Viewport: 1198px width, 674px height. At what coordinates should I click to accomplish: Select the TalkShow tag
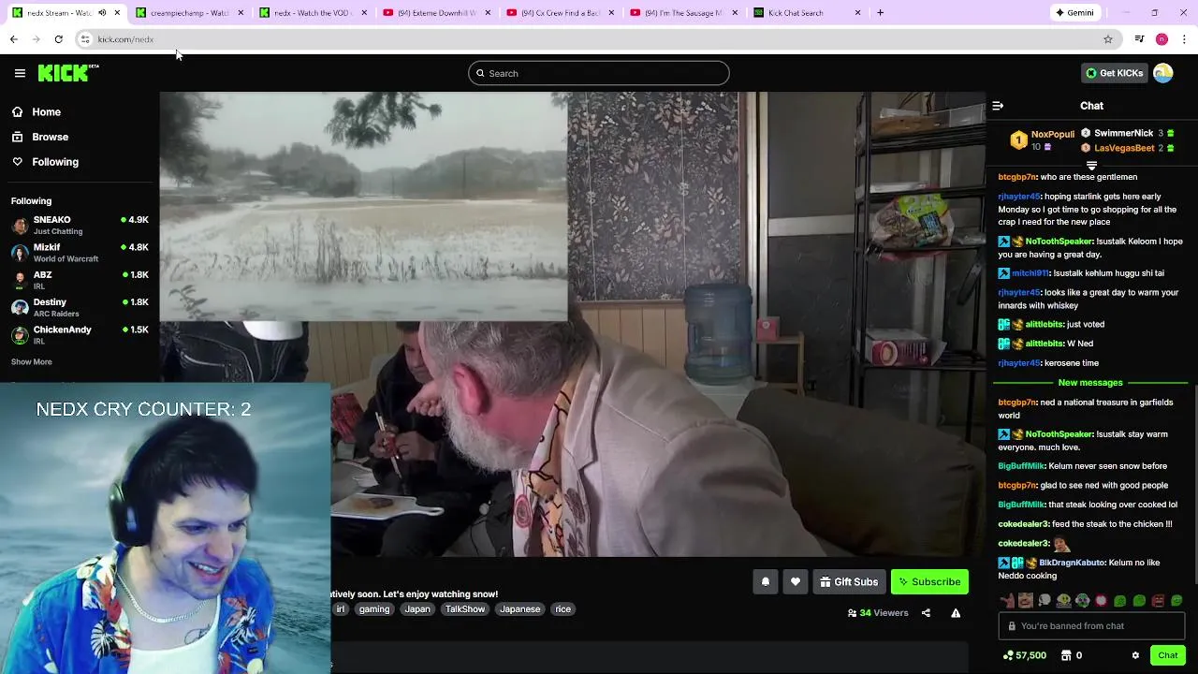coord(465,609)
